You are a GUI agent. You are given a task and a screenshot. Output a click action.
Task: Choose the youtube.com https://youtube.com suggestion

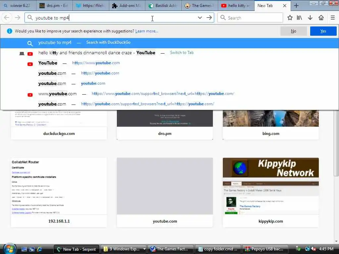point(169,73)
